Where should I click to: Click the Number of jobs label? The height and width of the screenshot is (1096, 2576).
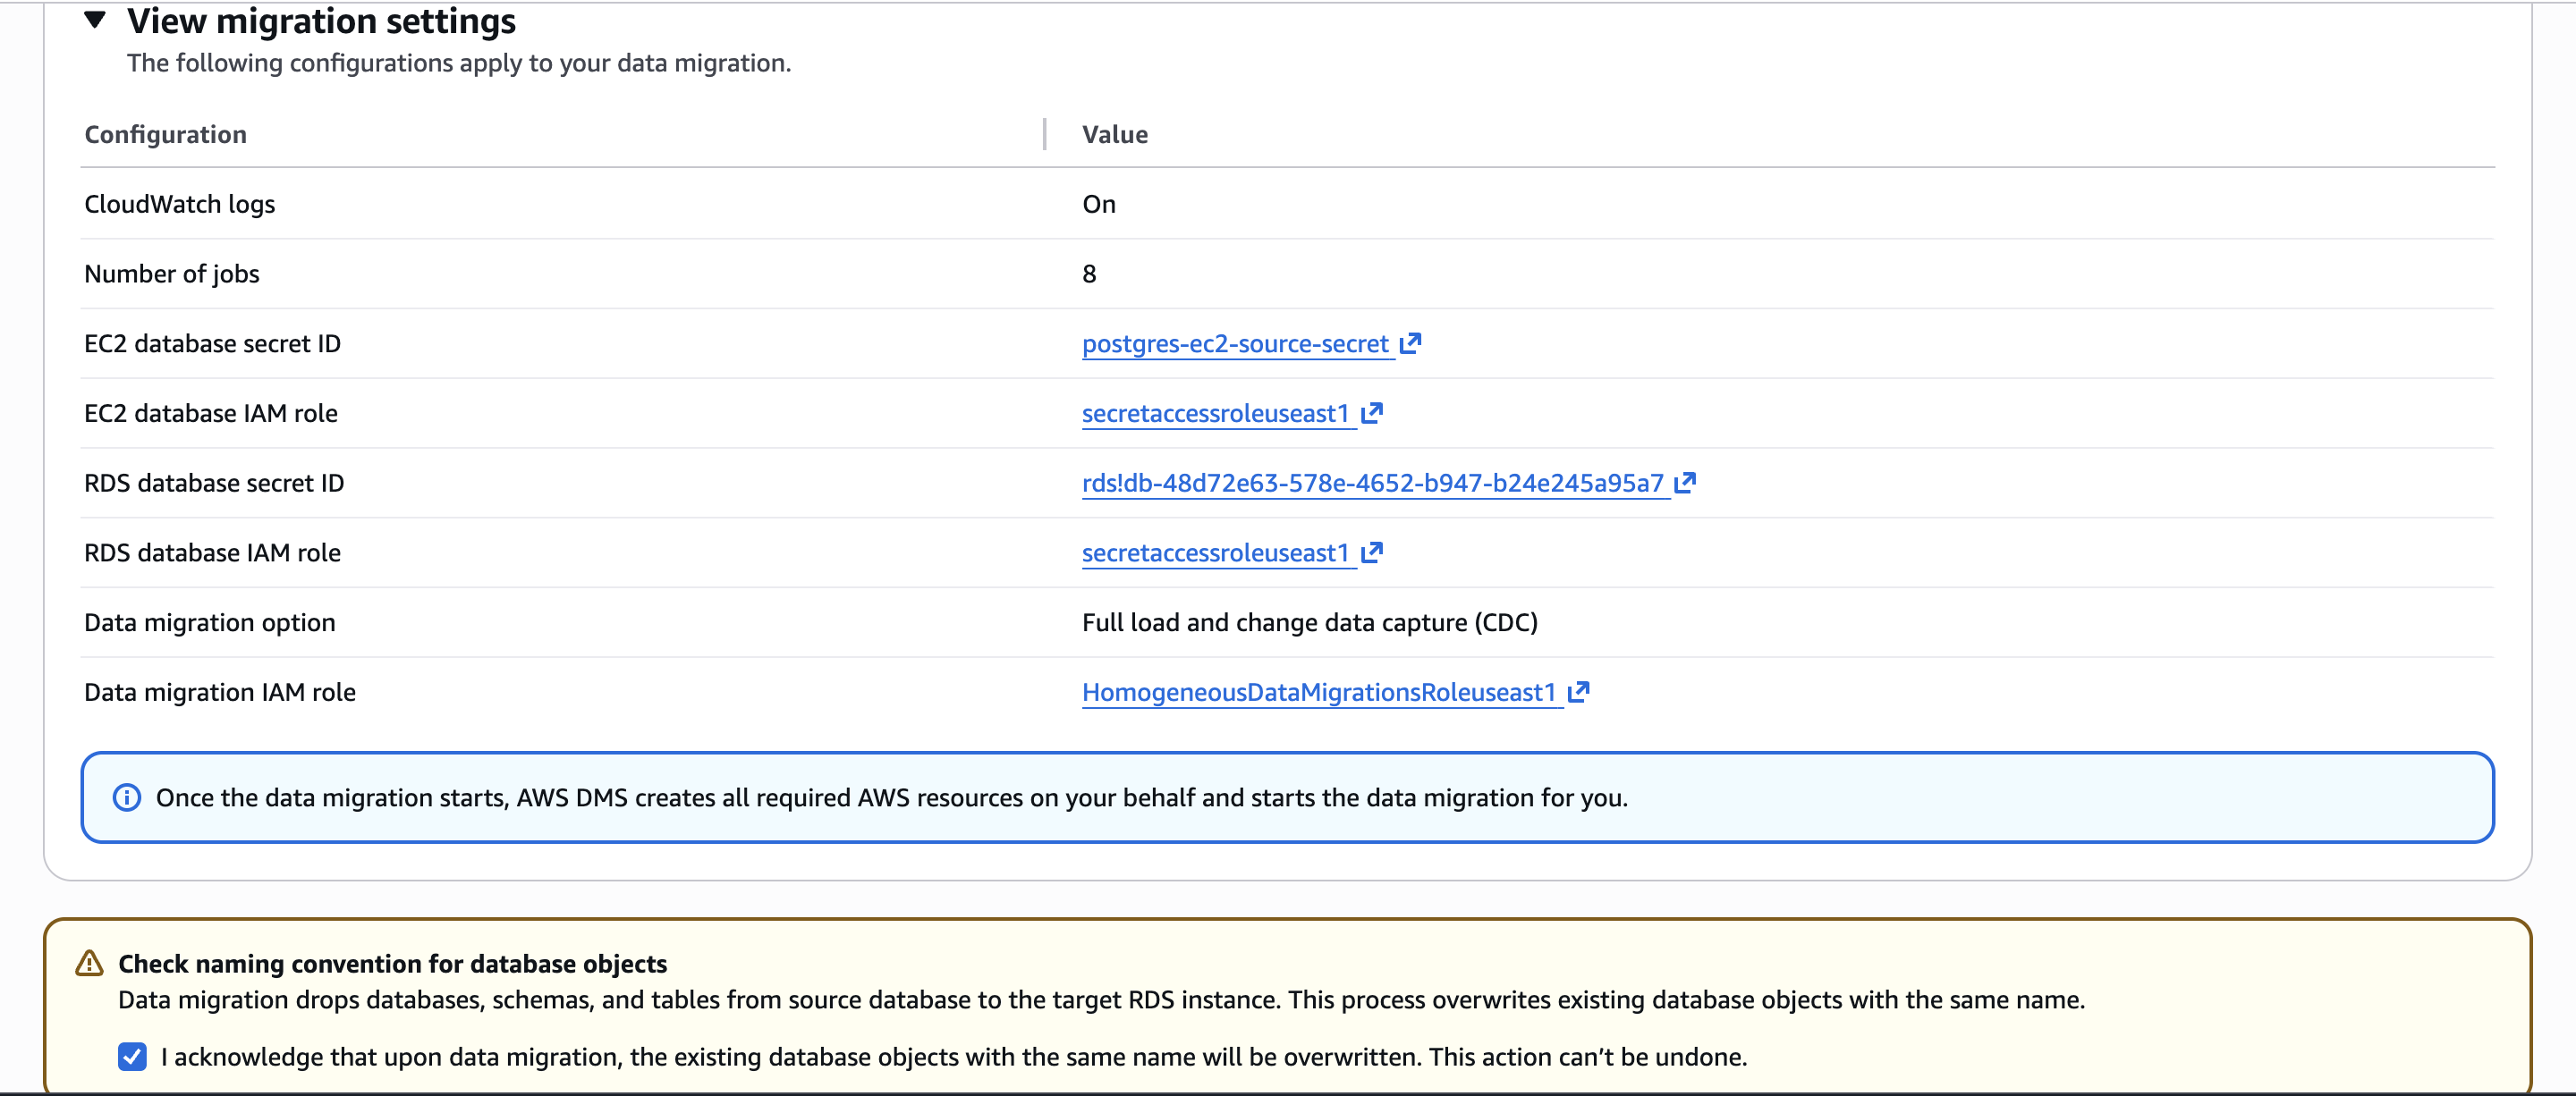point(172,274)
